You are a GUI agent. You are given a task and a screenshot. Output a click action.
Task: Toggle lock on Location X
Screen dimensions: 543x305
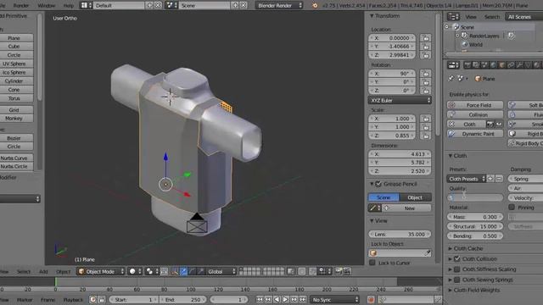(426, 38)
